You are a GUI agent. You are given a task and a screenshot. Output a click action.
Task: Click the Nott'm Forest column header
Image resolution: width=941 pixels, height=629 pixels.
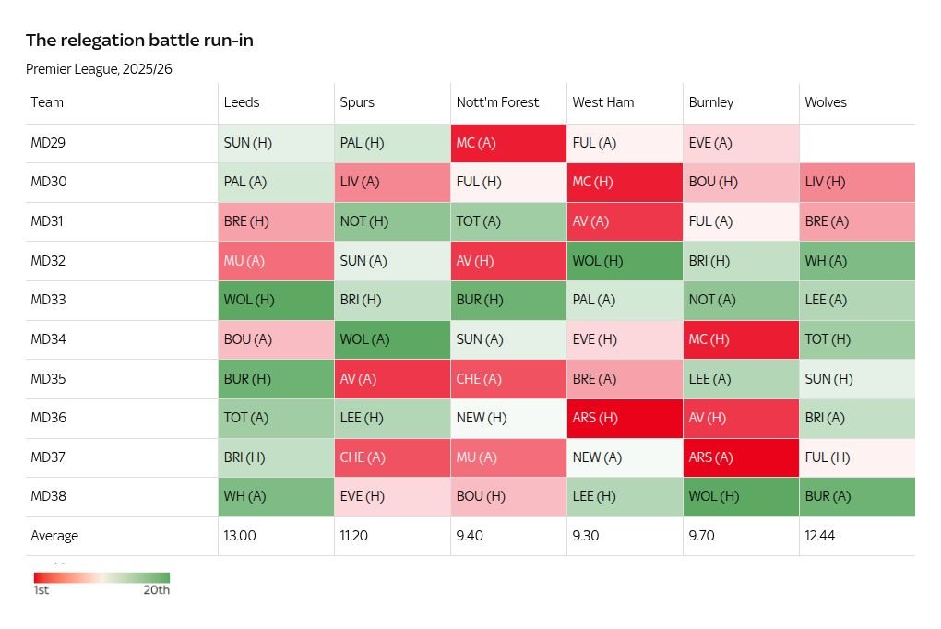(x=497, y=102)
